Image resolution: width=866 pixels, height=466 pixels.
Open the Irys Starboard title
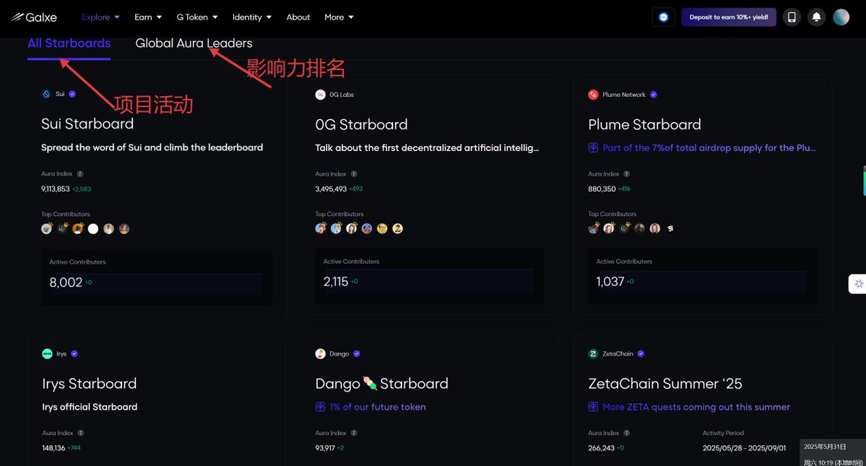click(90, 383)
